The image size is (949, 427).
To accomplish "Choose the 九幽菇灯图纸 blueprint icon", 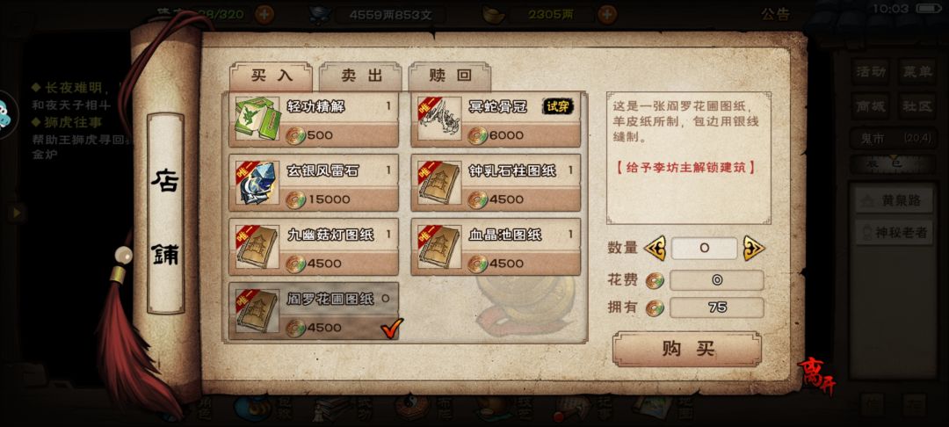I will click(257, 247).
